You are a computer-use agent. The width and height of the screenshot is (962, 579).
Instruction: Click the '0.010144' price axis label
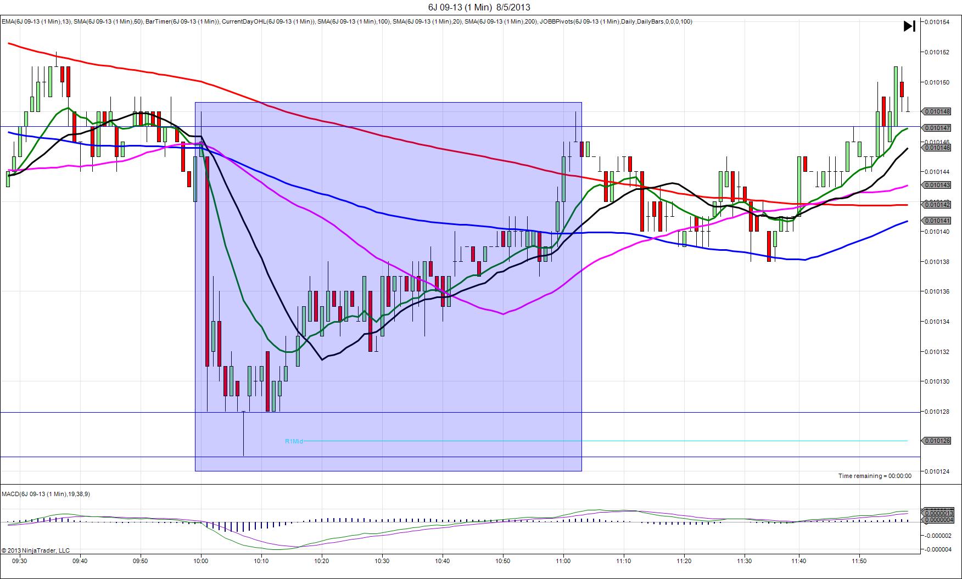pos(937,172)
